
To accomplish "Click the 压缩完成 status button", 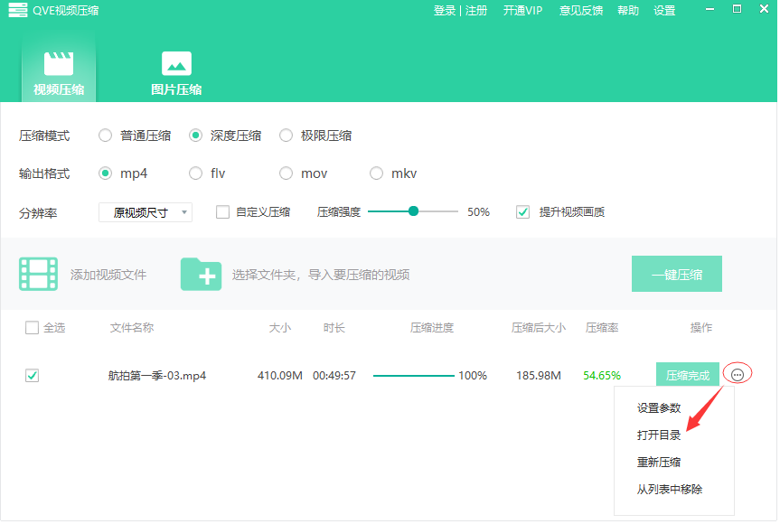I will [688, 375].
